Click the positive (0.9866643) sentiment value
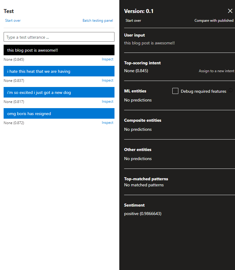Viewport: 235px width, 270px height. click(143, 214)
